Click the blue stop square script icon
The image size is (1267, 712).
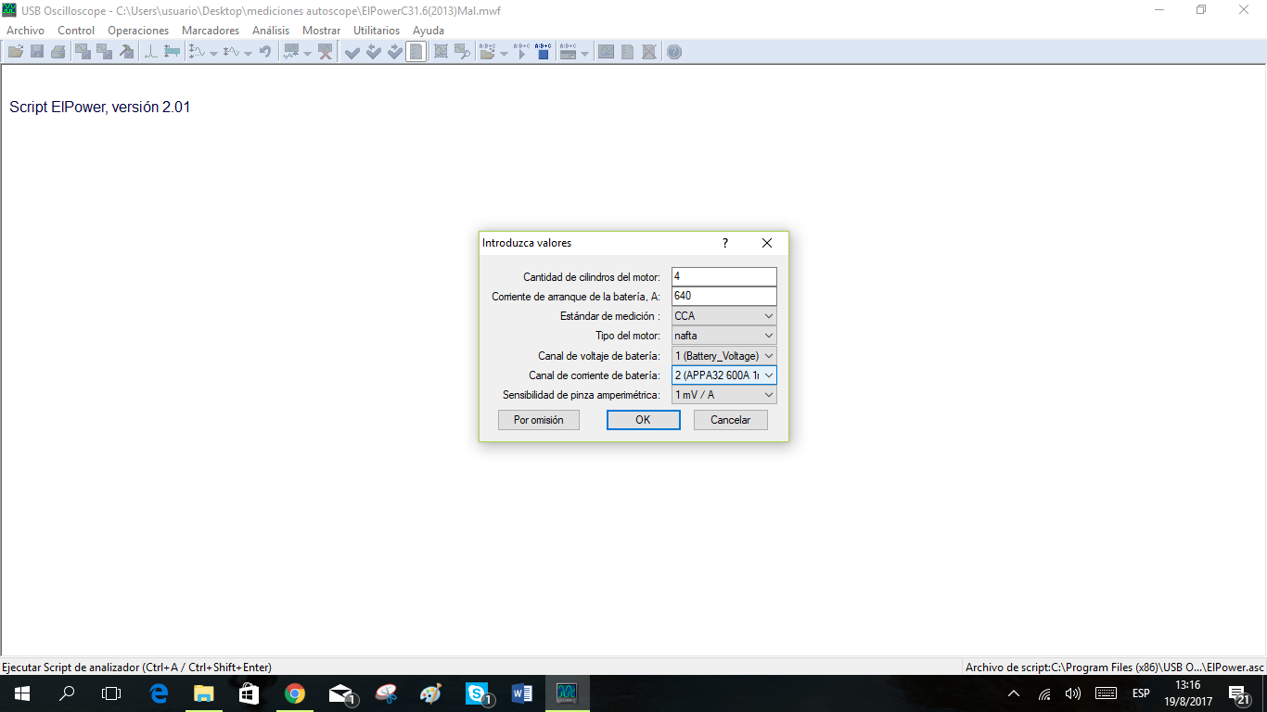coord(544,52)
